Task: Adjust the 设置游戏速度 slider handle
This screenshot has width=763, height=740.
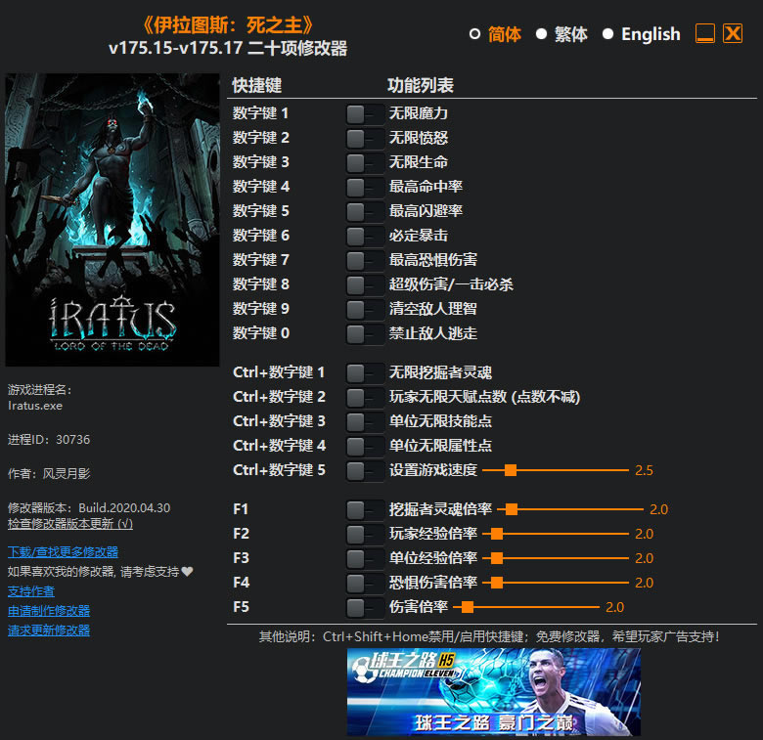Action: (x=511, y=470)
